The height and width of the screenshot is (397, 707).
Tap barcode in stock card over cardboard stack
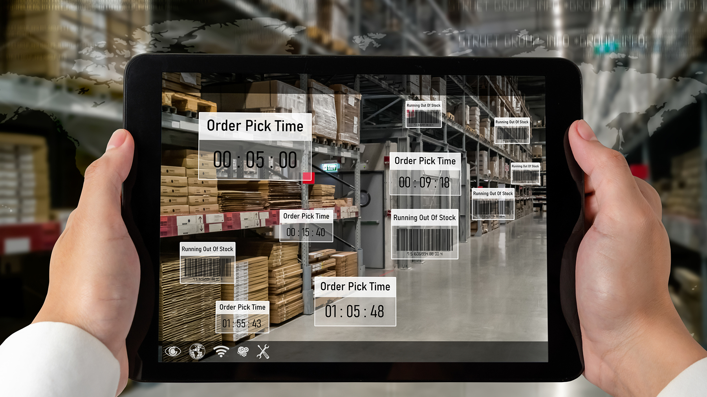pos(208,268)
